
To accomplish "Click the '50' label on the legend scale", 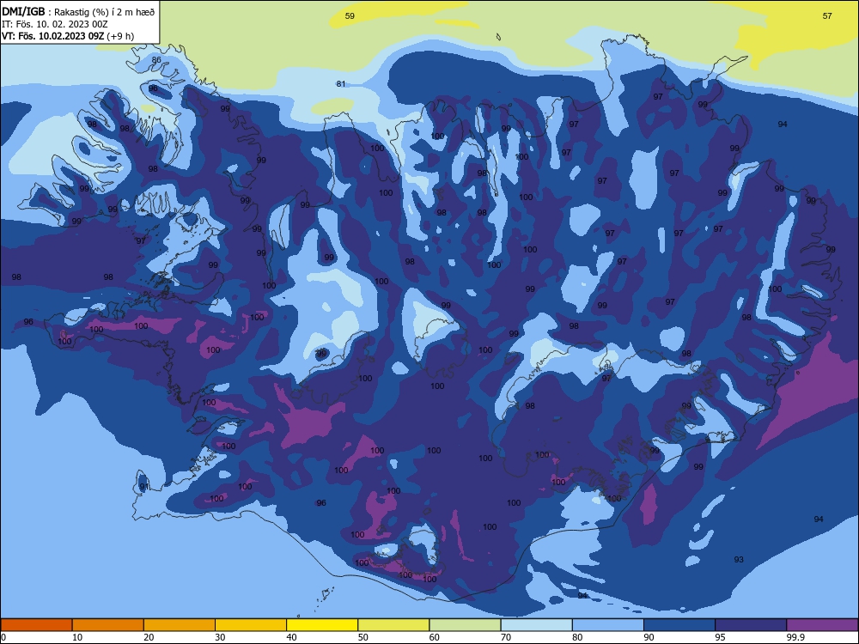I will click(x=363, y=637).
